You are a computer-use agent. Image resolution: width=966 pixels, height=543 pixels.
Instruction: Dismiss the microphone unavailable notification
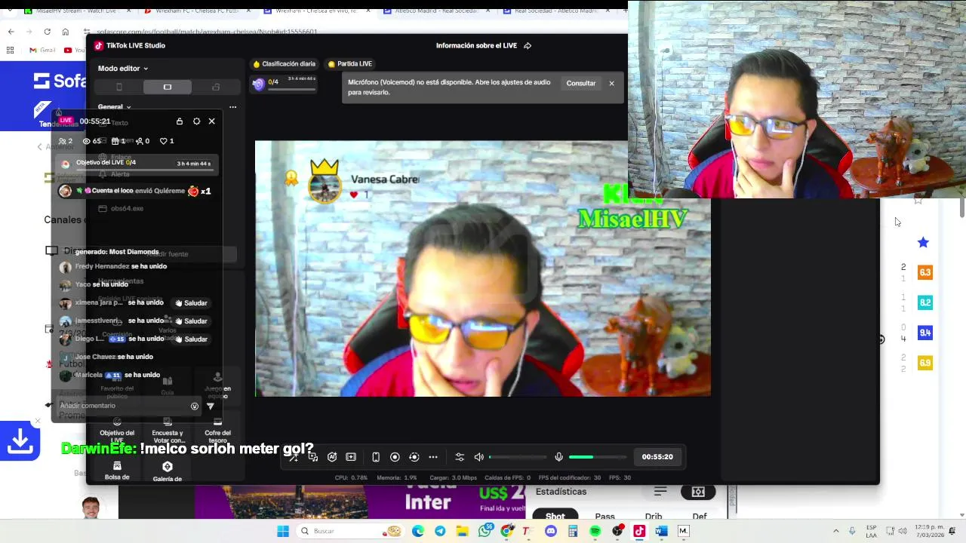[x=612, y=83]
